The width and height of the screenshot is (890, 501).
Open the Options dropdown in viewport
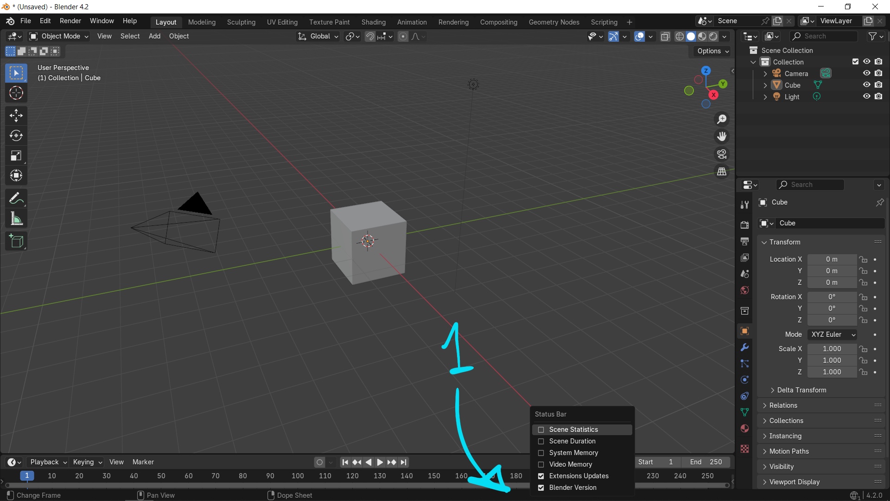tap(712, 51)
